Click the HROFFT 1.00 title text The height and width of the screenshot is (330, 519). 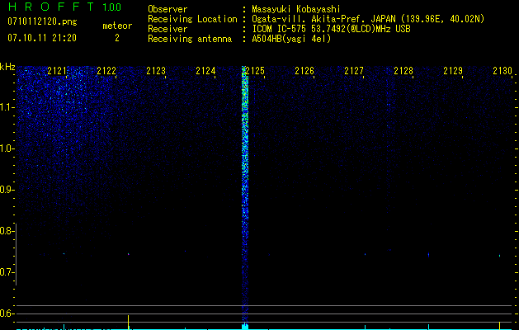tap(64, 7)
